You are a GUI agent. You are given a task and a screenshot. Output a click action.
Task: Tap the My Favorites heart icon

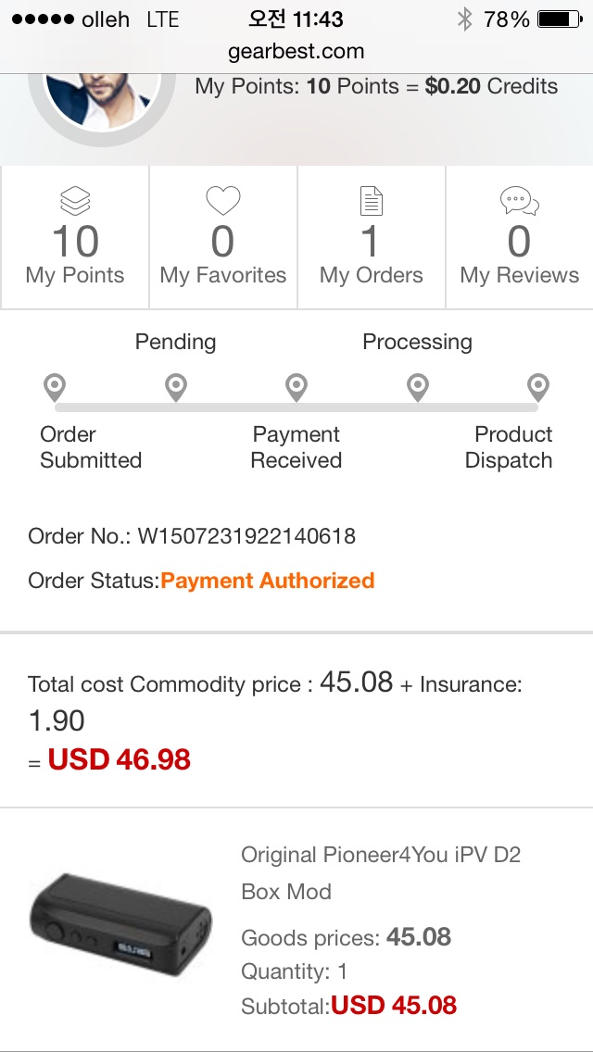(x=223, y=201)
